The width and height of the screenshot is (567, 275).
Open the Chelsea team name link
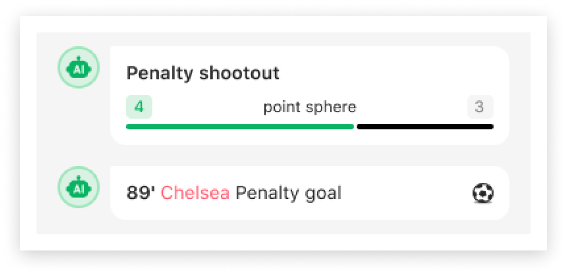pos(195,193)
